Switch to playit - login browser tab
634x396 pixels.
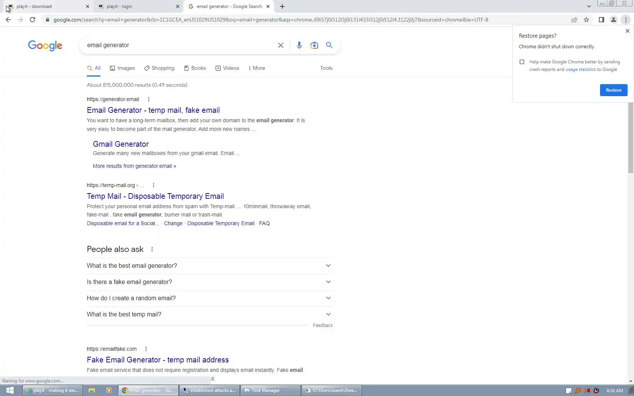point(137,6)
